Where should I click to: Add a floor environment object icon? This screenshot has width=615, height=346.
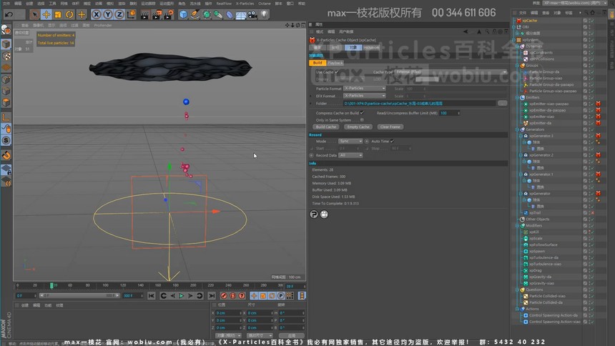click(x=241, y=15)
